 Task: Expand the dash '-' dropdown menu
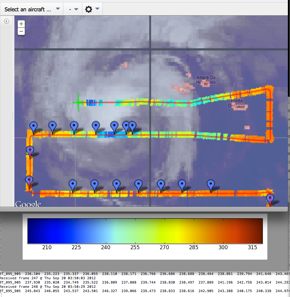click(x=73, y=9)
